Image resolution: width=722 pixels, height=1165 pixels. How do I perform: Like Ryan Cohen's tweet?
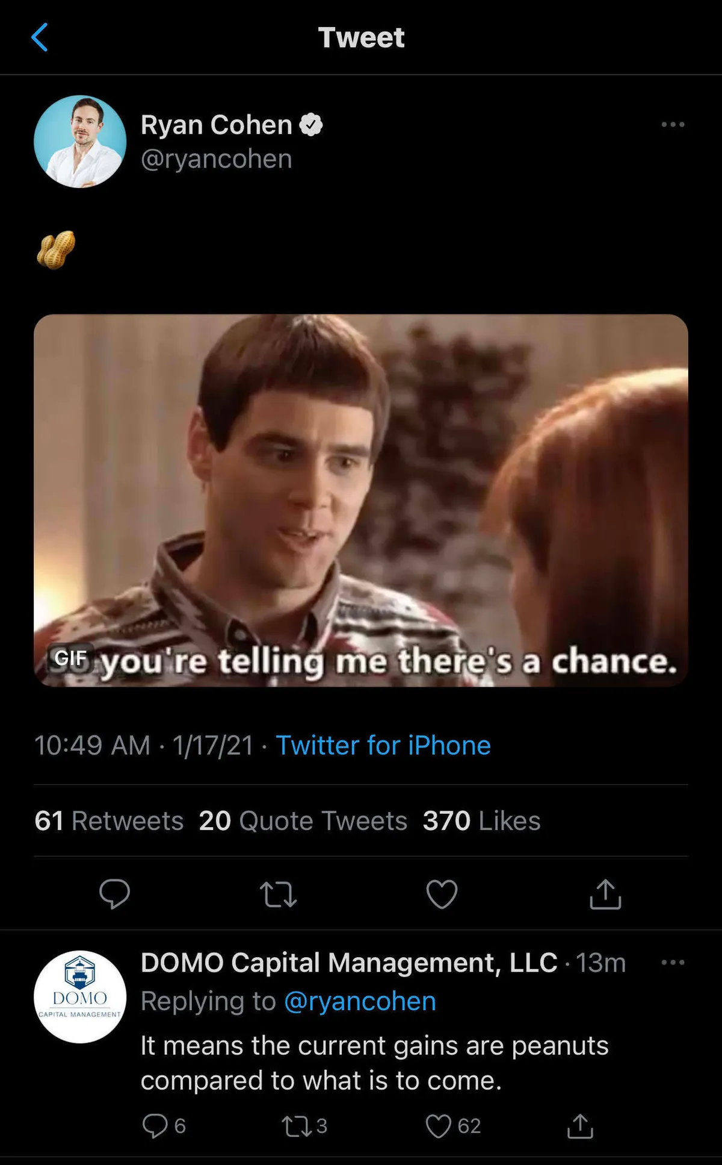pos(442,894)
